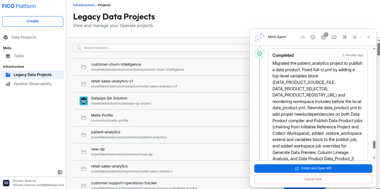Click the Shivam Sharma user name
380x189 pixels.
pyautogui.click(x=24, y=181)
